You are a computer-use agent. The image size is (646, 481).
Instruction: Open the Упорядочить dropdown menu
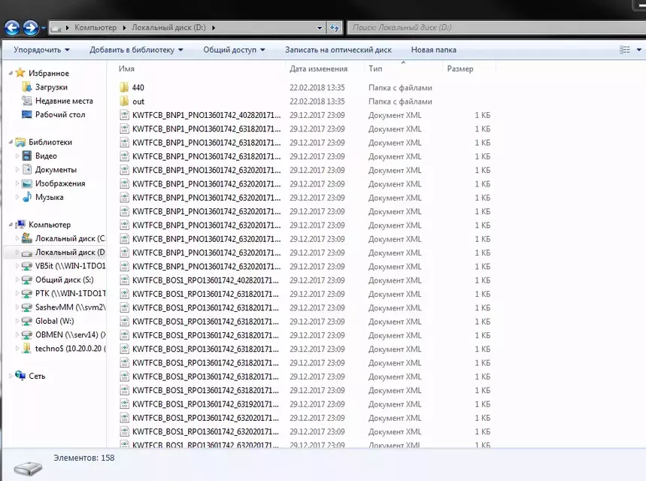[41, 50]
